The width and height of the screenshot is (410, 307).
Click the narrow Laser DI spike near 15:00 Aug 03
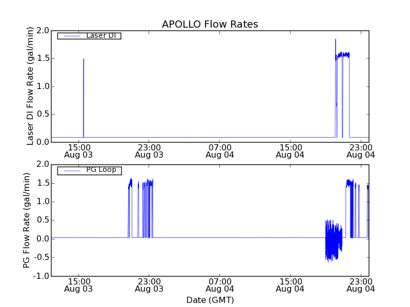coord(84,98)
